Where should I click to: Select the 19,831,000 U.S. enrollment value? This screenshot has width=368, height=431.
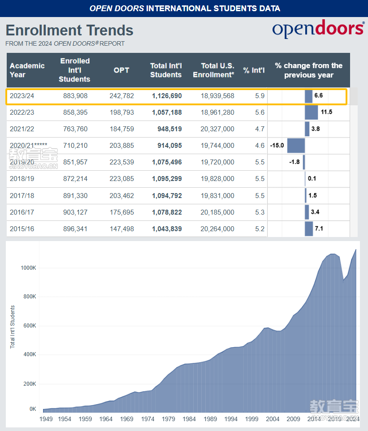(x=217, y=196)
